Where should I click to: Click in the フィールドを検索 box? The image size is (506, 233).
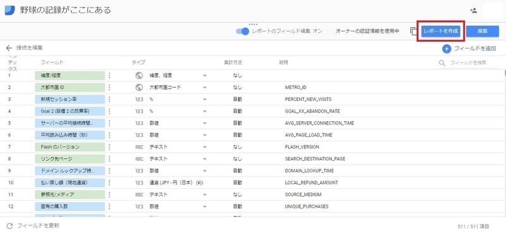468,63
